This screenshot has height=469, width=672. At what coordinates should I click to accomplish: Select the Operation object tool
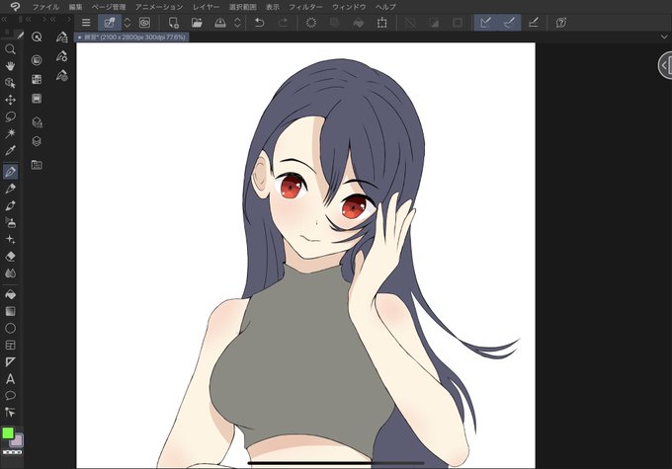pyautogui.click(x=10, y=83)
